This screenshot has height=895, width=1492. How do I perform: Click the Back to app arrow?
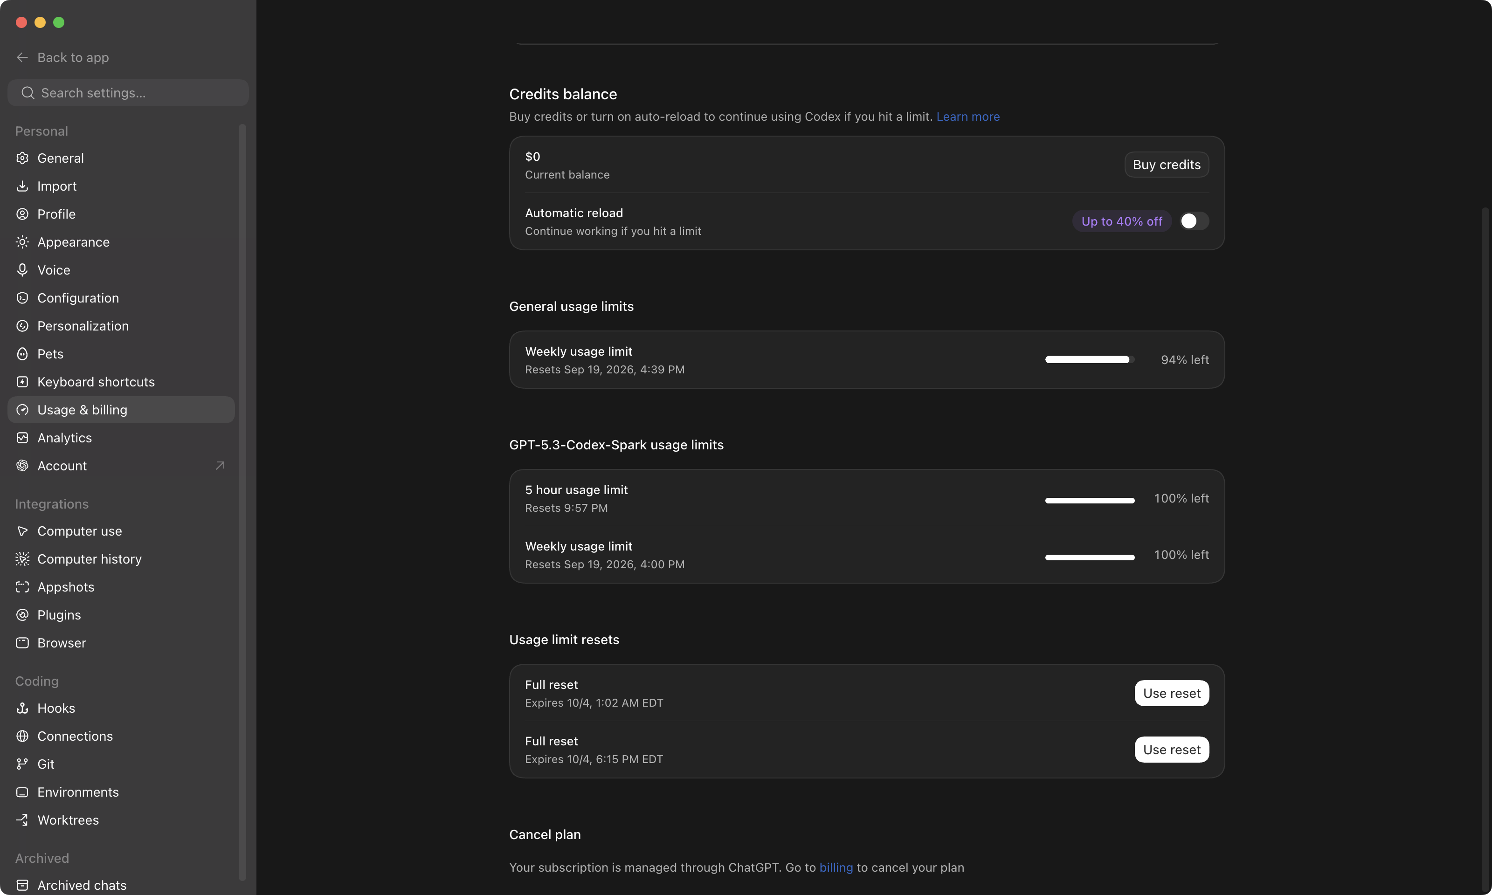tap(22, 57)
